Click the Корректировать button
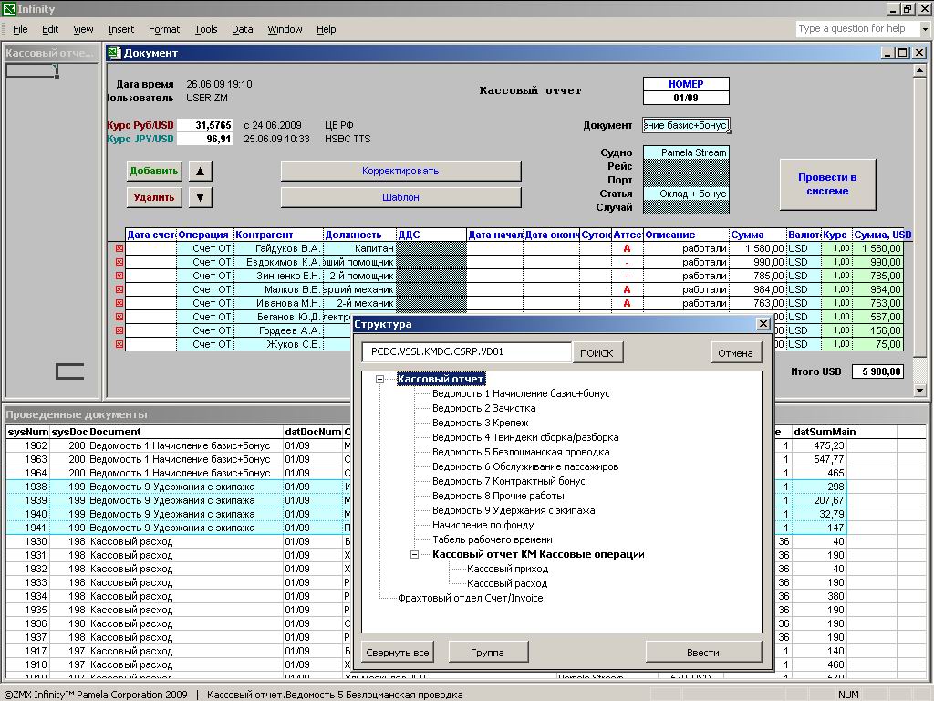Viewport: 934px width, 701px height. tap(401, 171)
